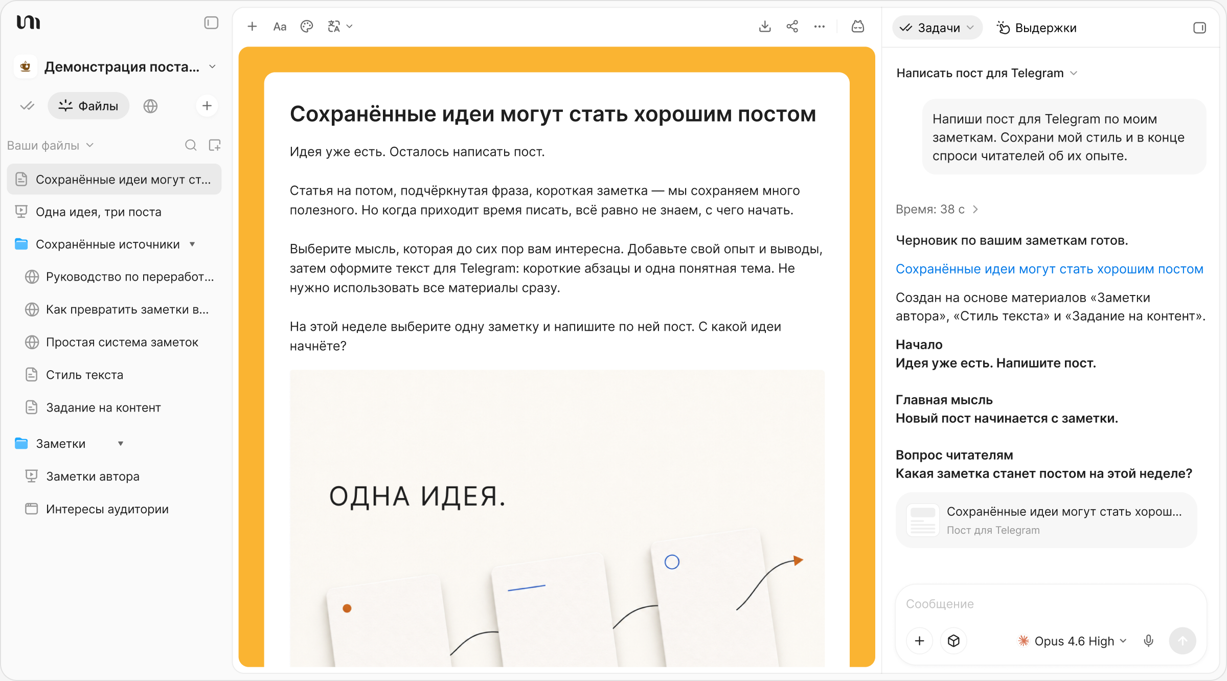
Task: Send the message with the arrow button
Action: coord(1183,641)
